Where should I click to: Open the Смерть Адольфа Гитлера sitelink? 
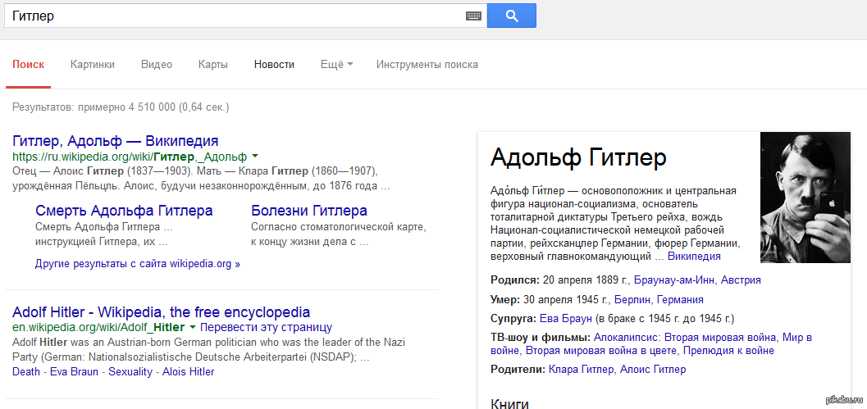[x=124, y=211]
